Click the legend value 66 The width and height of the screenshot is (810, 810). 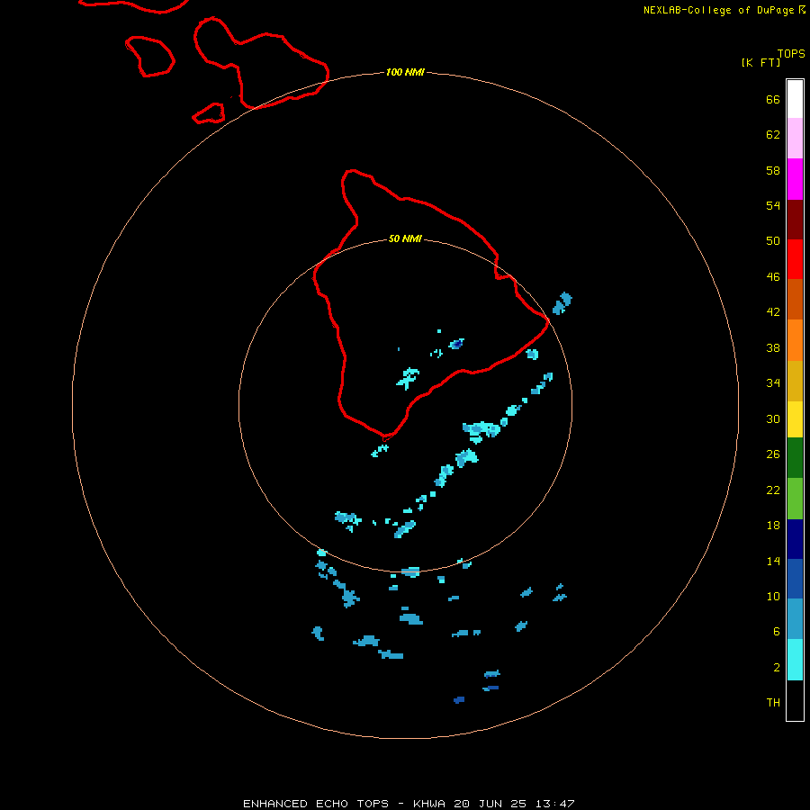pyautogui.click(x=773, y=99)
